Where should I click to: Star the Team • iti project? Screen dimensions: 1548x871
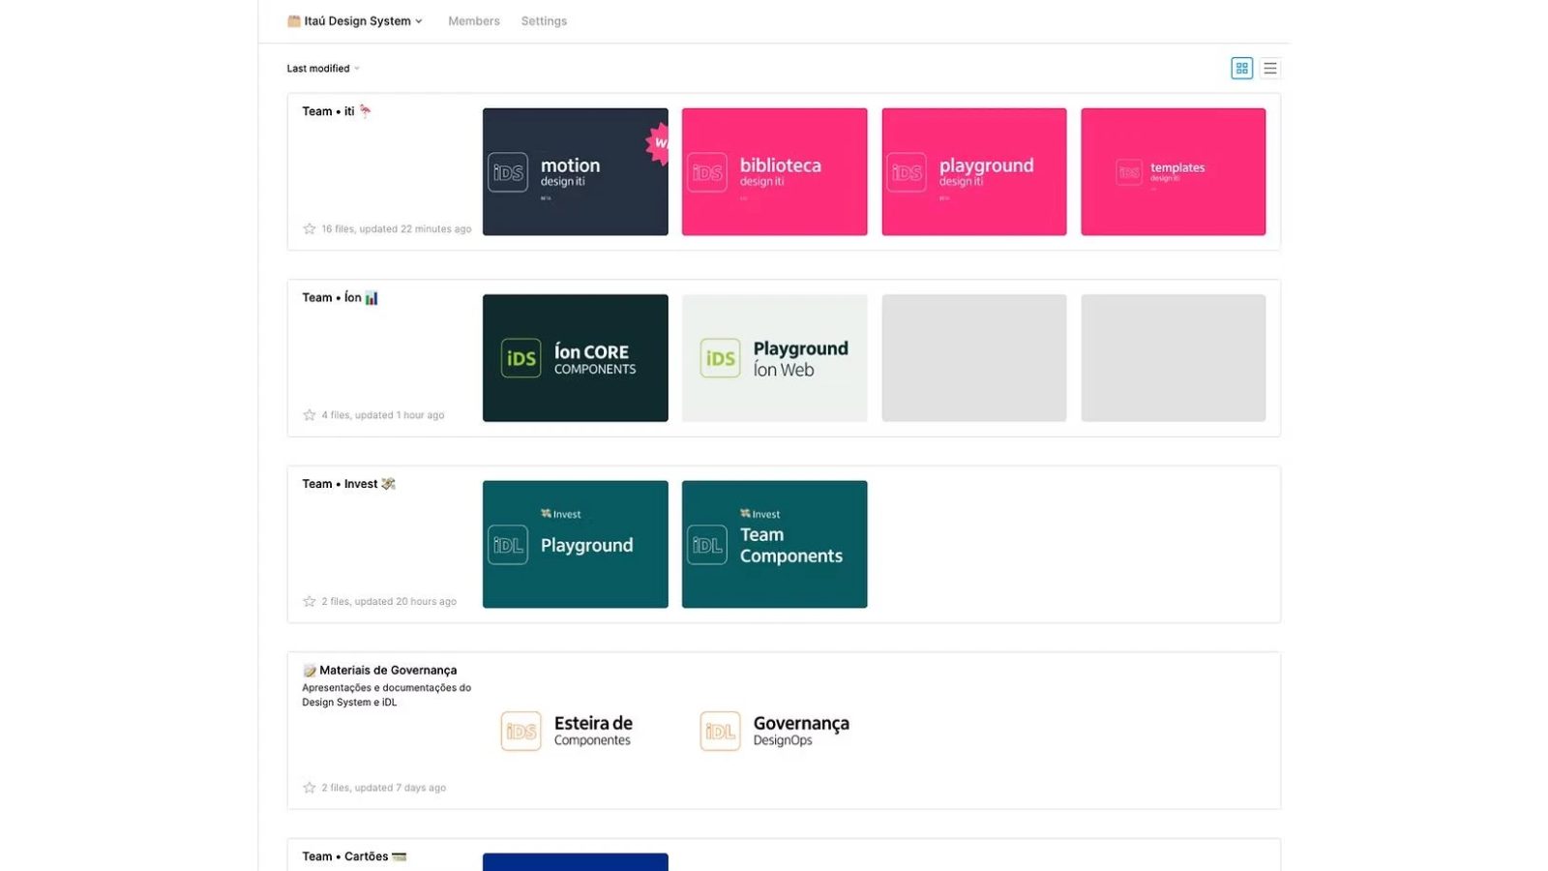pos(310,228)
